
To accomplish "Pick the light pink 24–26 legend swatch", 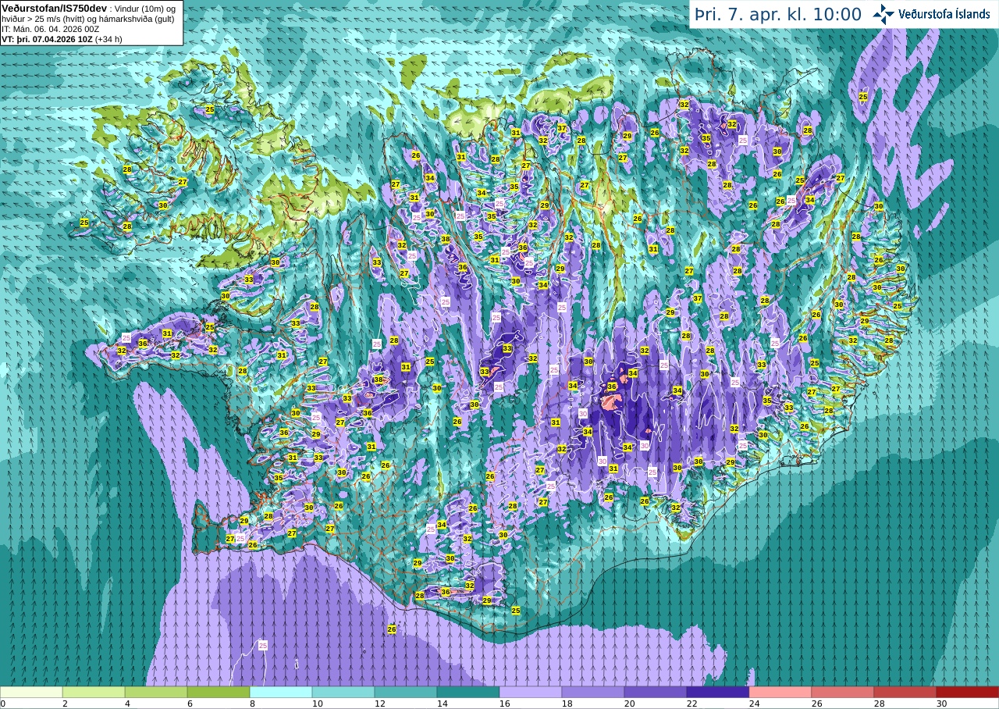I will point(780,692).
